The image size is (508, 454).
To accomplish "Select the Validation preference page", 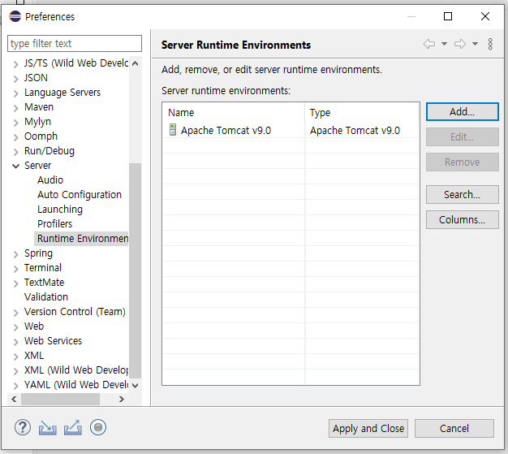I will (x=46, y=296).
